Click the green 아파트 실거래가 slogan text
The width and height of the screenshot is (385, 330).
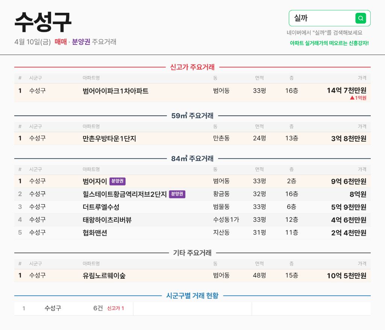point(329,43)
